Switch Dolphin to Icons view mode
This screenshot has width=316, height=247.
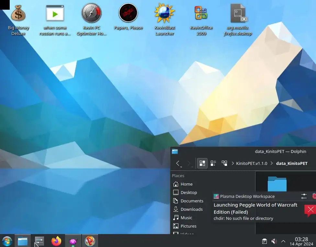pos(202,163)
